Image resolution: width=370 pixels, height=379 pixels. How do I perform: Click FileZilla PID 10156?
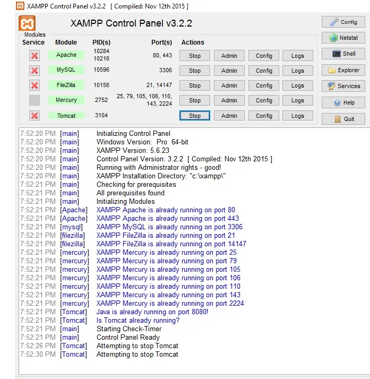(x=101, y=85)
